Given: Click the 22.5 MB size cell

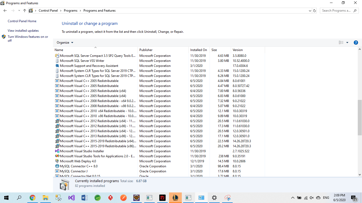Looking at the screenshot, I should point(223,141).
